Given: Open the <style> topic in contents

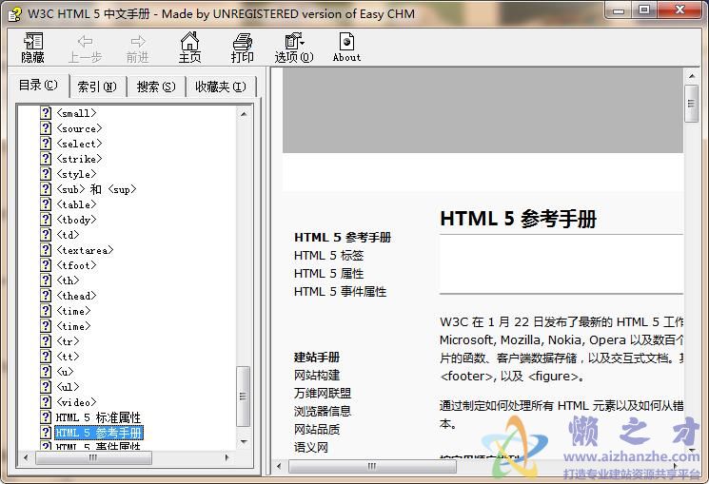Looking at the screenshot, I should [x=76, y=174].
